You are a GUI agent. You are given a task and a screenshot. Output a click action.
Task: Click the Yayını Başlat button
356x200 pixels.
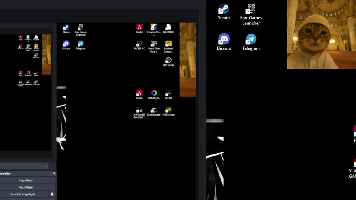click(x=26, y=180)
